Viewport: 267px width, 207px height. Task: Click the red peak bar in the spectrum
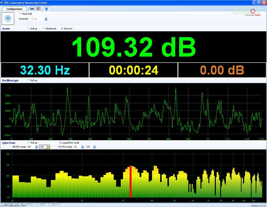pyautogui.click(x=130, y=182)
